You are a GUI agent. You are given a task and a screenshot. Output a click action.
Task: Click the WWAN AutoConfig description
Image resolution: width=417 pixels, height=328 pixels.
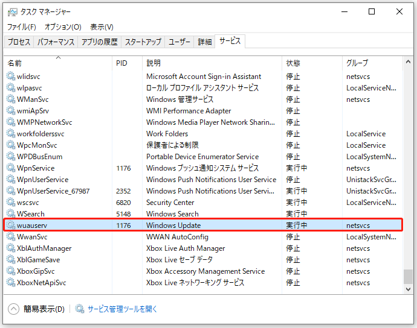click(177, 237)
